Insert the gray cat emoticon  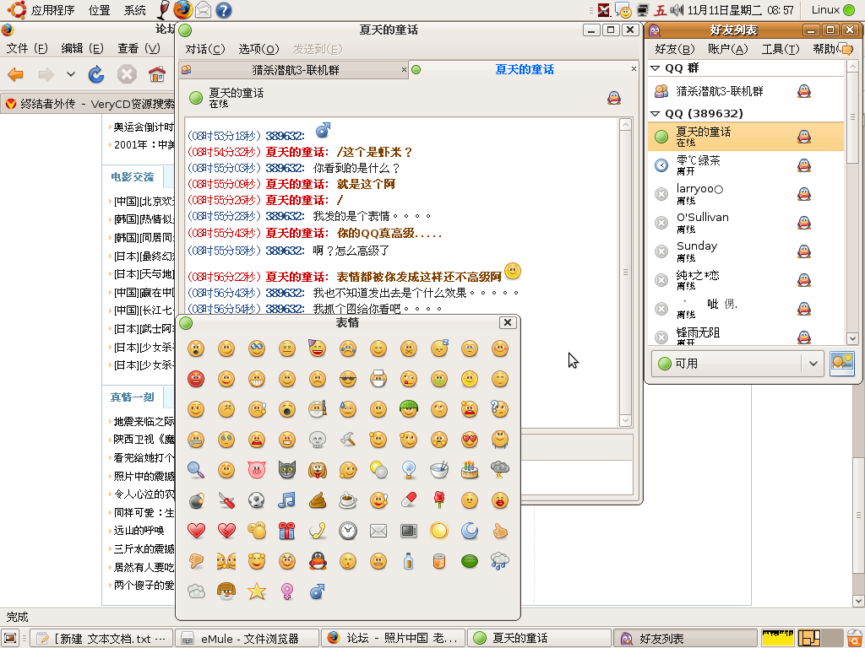[287, 470]
